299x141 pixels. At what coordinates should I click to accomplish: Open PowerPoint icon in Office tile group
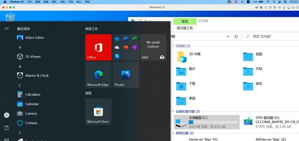click(x=126, y=48)
